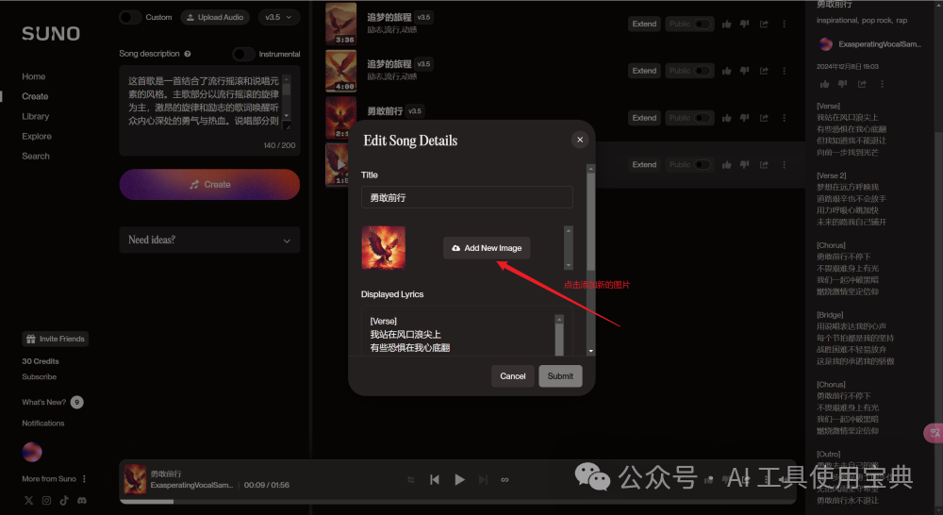Enable the Instrumental switch

tap(243, 54)
